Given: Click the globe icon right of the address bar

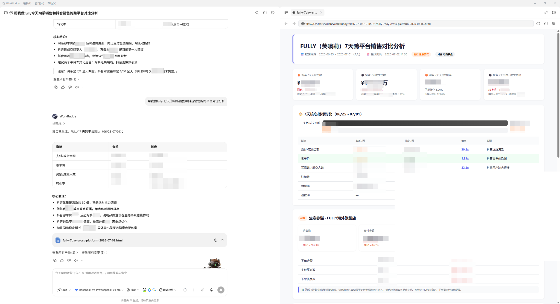Looking at the screenshot, I should (x=554, y=24).
